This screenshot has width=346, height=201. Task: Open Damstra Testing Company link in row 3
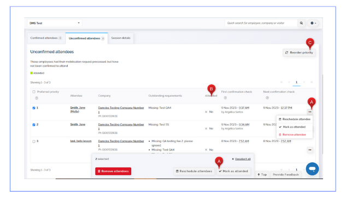pos(121,143)
